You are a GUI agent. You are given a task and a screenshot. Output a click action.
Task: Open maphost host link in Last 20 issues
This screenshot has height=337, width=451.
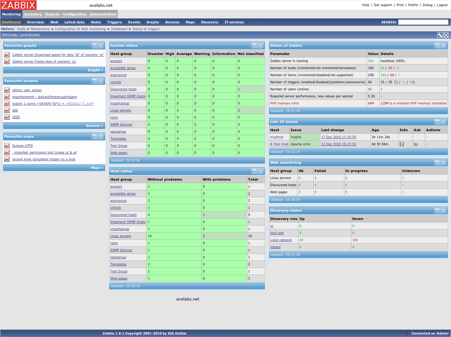point(277,137)
